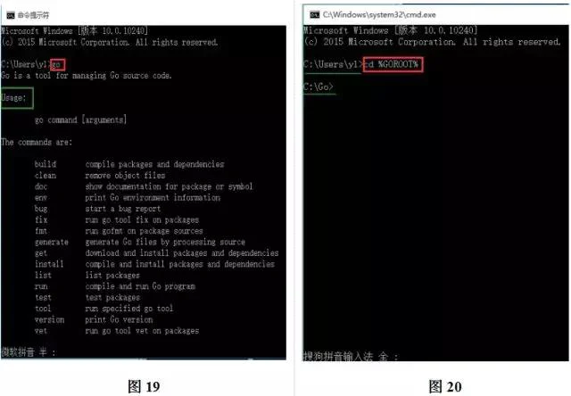Click the red-boxed 'cd %GOROOT%' command
The height and width of the screenshot is (396, 571).
pos(393,64)
